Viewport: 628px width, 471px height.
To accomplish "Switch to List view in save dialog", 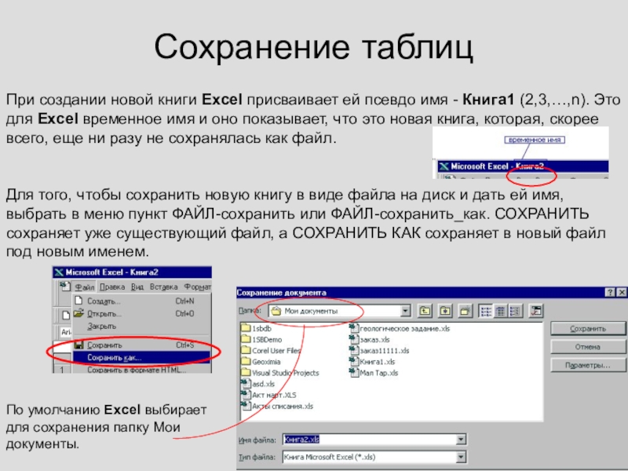I will [486, 311].
